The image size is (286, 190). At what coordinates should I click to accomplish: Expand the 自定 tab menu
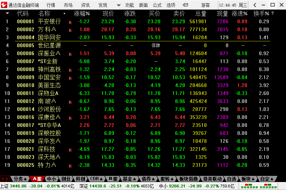tap(267, 179)
